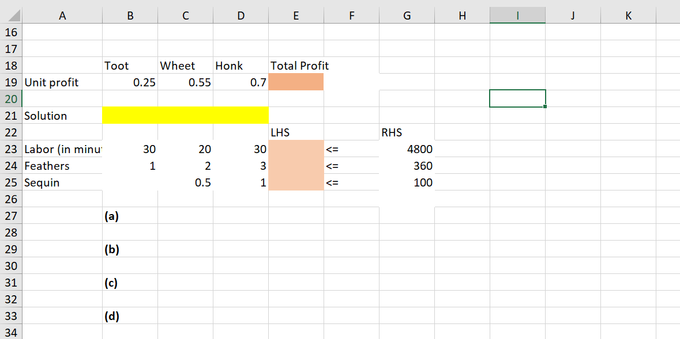
Task: Click the 'Wheet' header cell
Action: point(186,66)
